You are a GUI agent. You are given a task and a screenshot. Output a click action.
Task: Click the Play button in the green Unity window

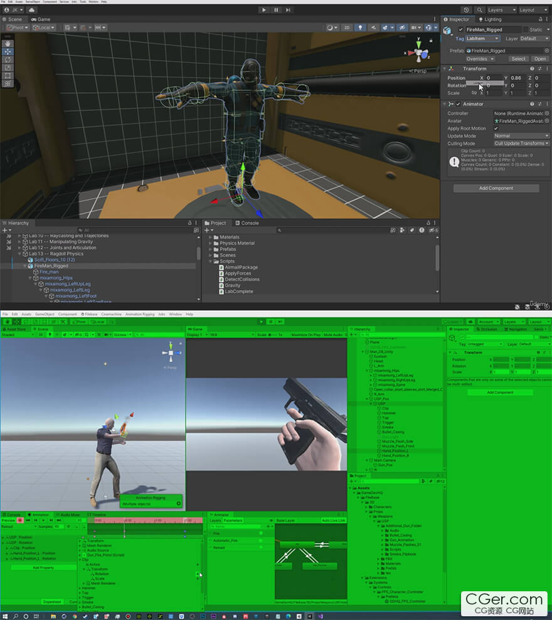click(x=261, y=322)
